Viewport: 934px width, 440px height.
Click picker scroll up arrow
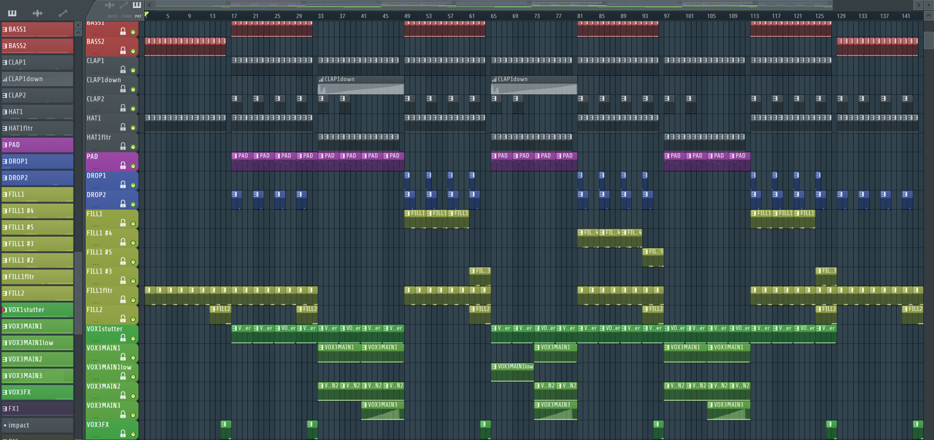[x=78, y=32]
